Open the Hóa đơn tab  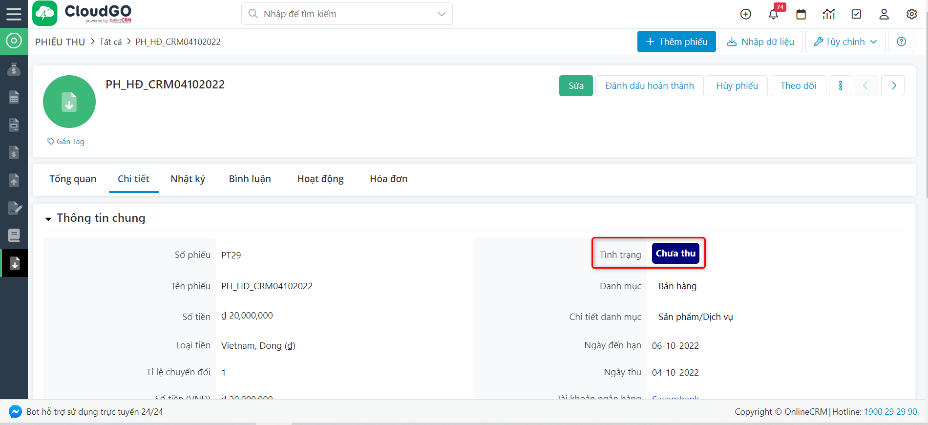pos(388,179)
